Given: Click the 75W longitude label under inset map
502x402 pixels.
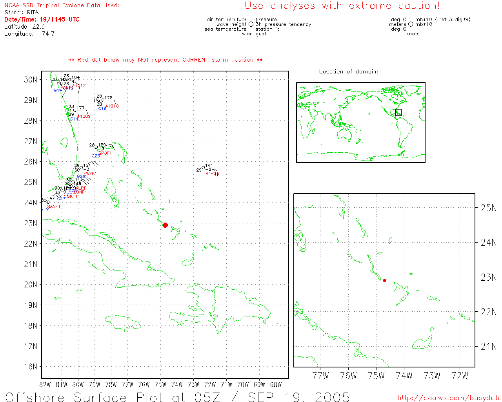Looking at the screenshot, I should point(376,376).
